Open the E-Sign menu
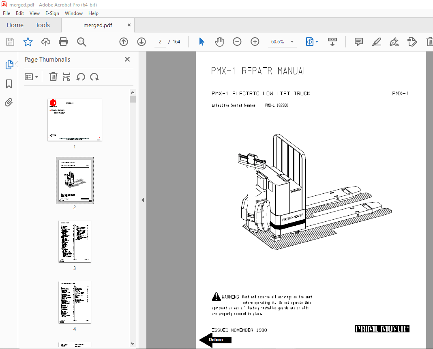The image size is (433, 349). click(52, 13)
